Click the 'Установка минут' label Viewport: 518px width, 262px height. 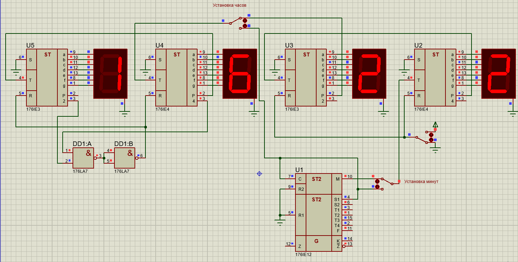[421, 182]
